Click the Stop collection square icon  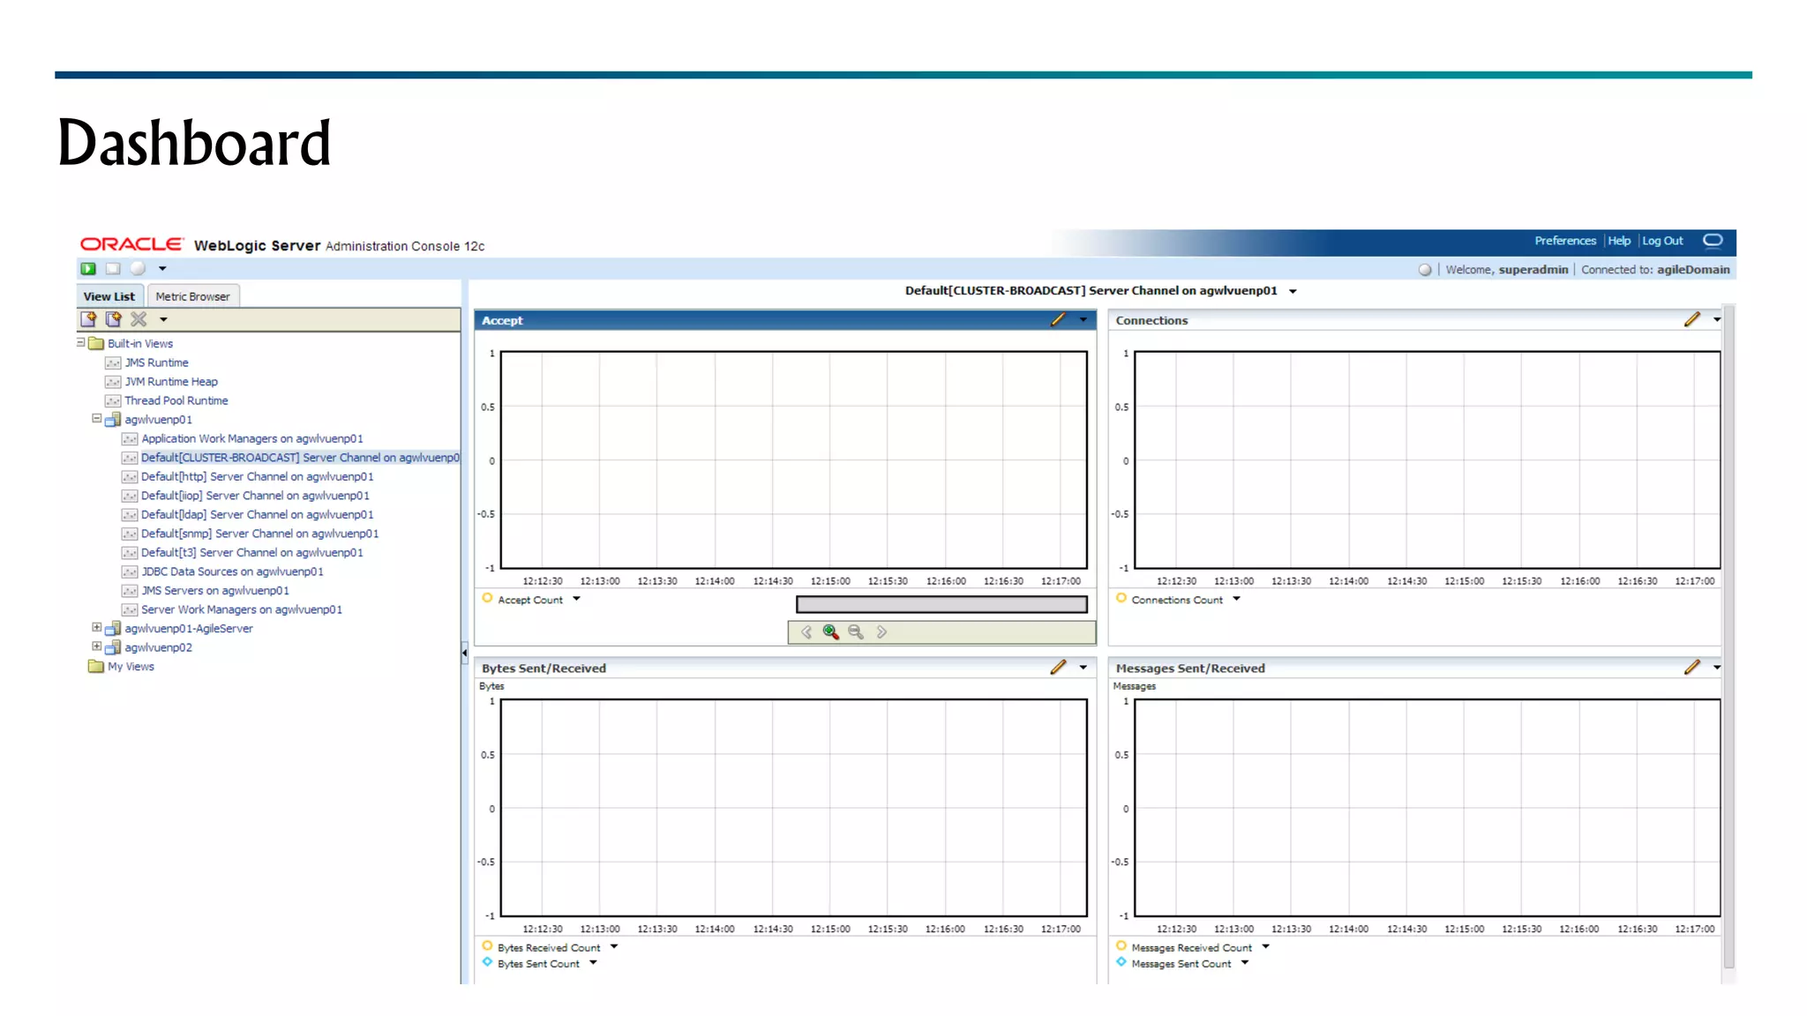113,269
